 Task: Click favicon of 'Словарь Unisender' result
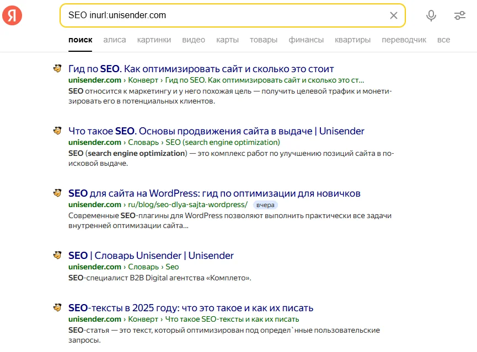click(x=56, y=256)
